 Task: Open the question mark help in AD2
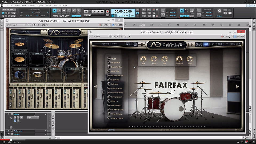[x=239, y=44]
